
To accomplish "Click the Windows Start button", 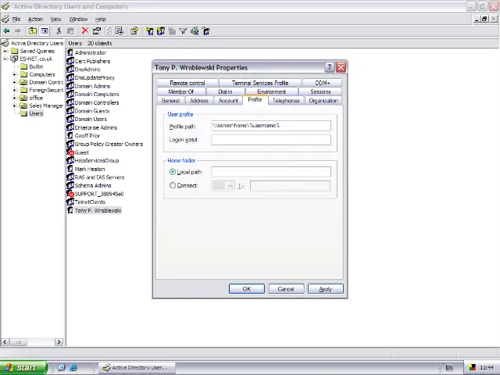I will (x=23, y=368).
